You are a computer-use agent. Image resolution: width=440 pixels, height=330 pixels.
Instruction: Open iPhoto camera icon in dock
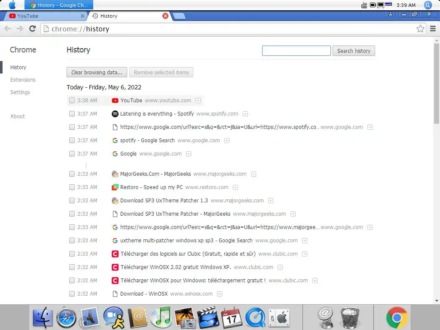pos(185,318)
